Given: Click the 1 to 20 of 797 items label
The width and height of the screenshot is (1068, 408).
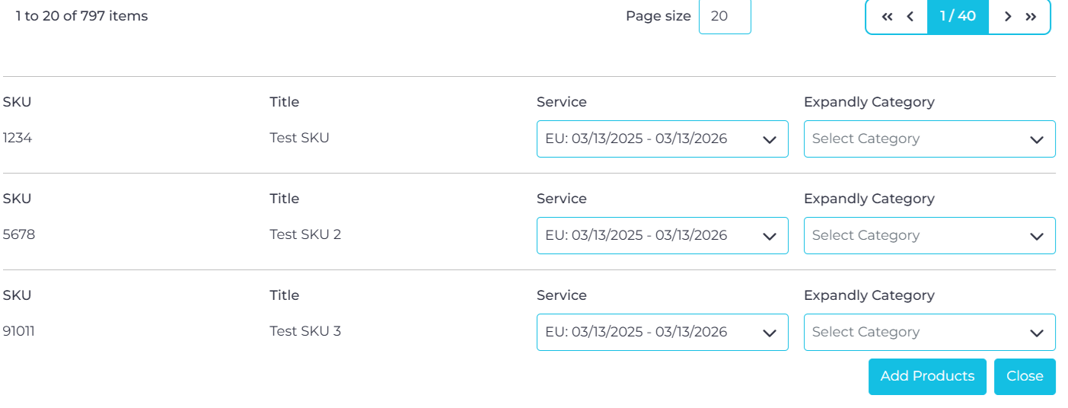Looking at the screenshot, I should [x=81, y=16].
